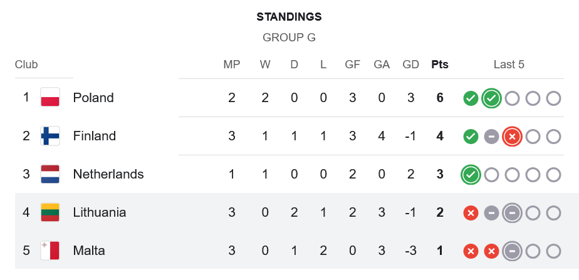The image size is (579, 280).
Task: Click the Pts column header
Action: [x=440, y=65]
